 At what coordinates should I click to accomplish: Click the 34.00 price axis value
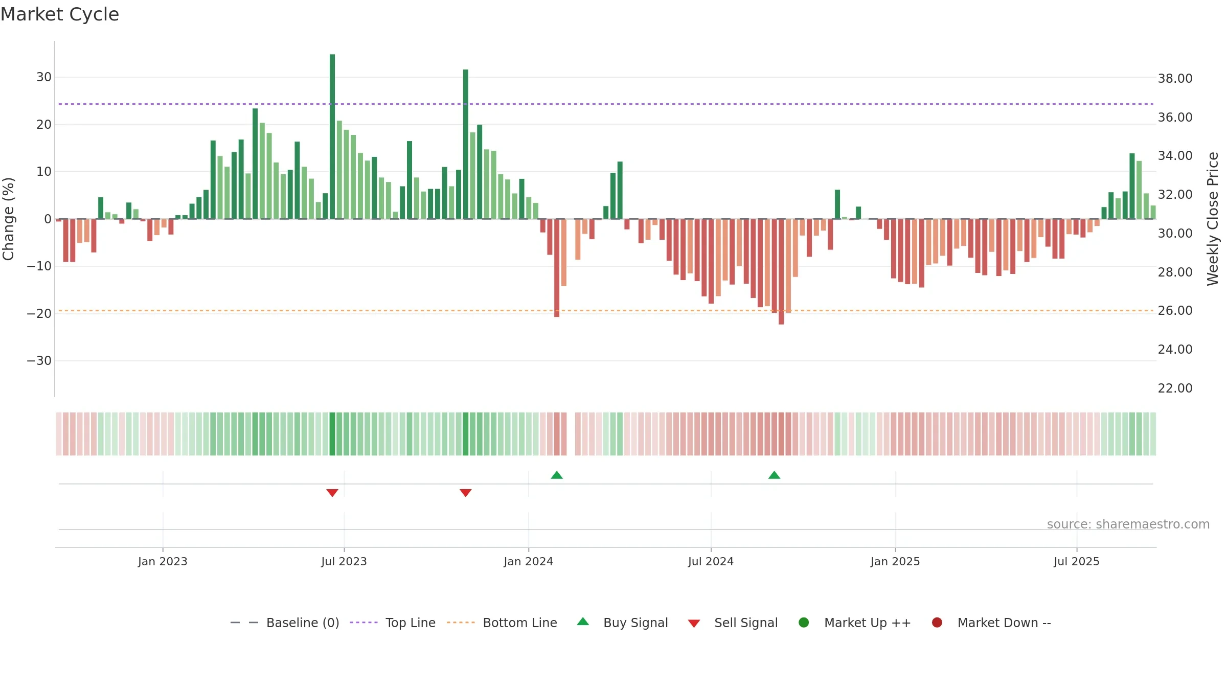pyautogui.click(x=1175, y=156)
